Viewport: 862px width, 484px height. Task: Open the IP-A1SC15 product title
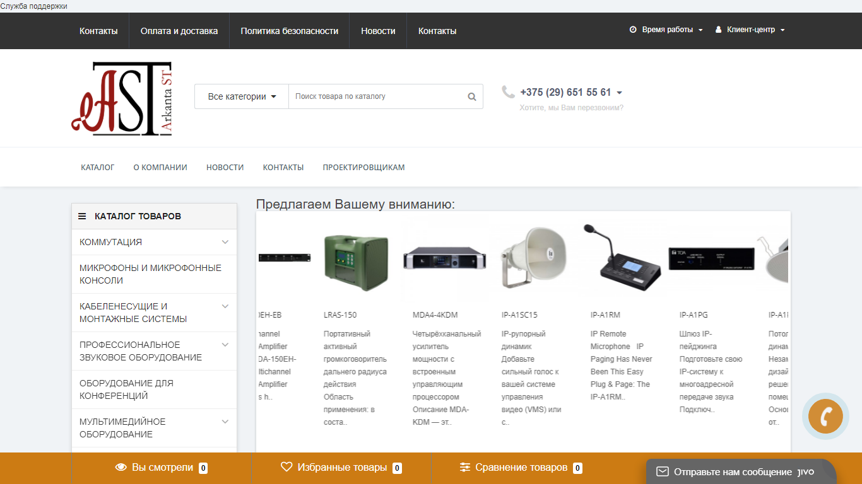tap(519, 314)
